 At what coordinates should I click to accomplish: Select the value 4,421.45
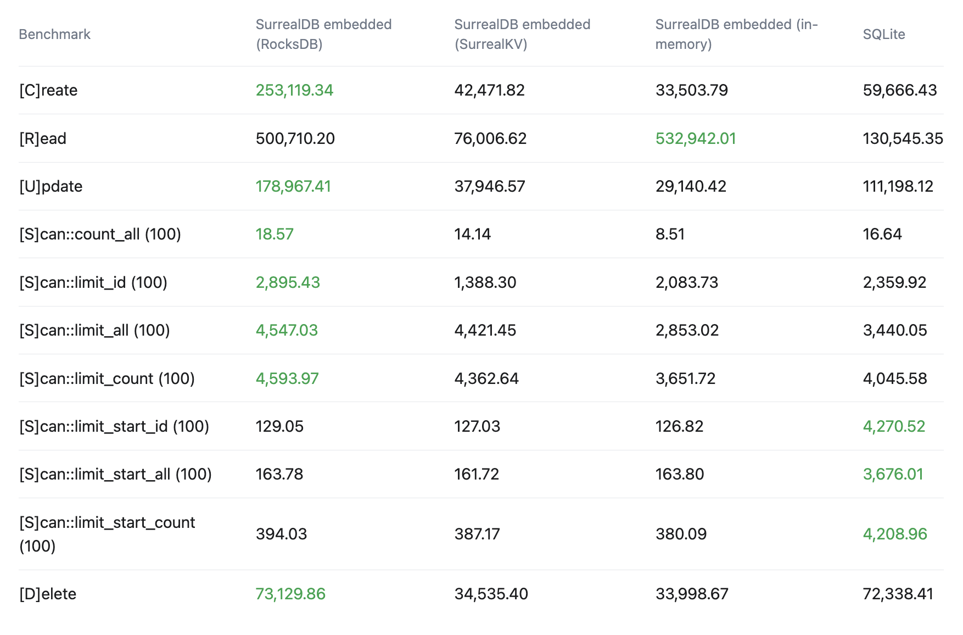[485, 330]
